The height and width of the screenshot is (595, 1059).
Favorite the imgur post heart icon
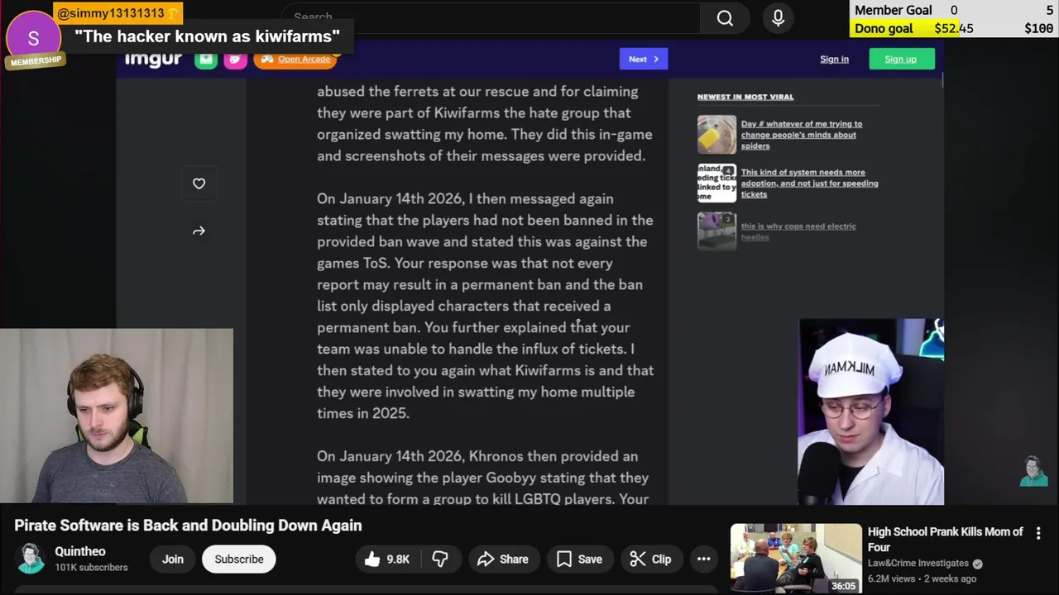tap(199, 183)
